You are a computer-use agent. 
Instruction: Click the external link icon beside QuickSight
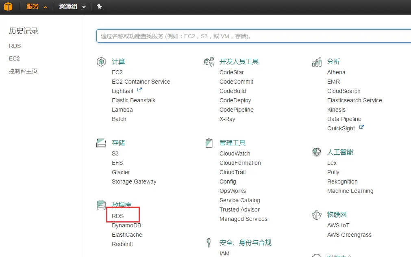pos(361,127)
